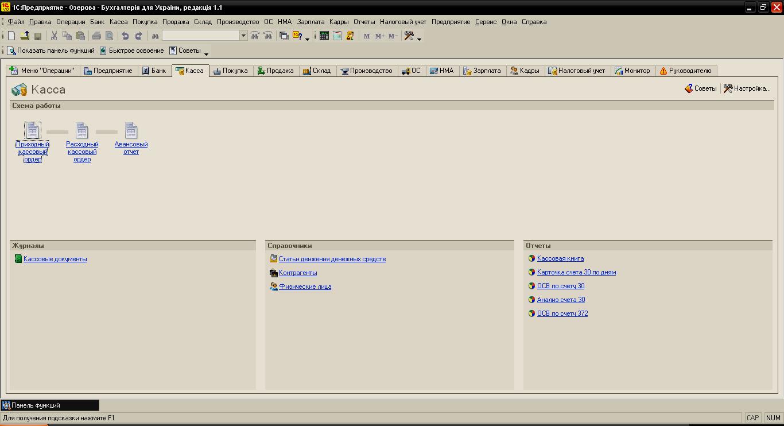Open the Сервис menu
This screenshot has height=426, width=784.
pos(486,22)
